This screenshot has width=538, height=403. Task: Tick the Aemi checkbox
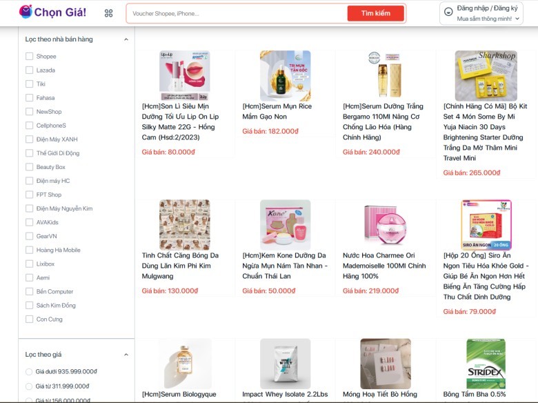coord(29,277)
